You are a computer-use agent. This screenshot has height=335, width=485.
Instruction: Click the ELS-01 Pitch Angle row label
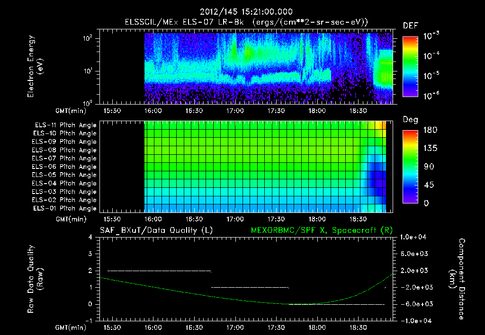[x=65, y=208]
